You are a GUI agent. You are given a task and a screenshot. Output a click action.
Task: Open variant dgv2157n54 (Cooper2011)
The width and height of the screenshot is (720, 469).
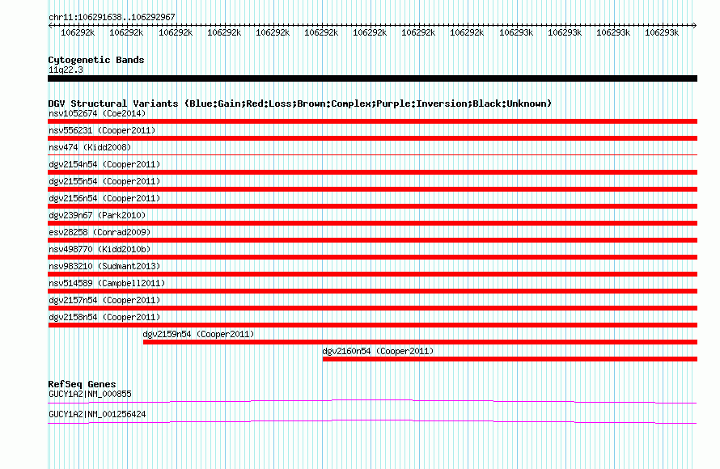tap(104, 300)
